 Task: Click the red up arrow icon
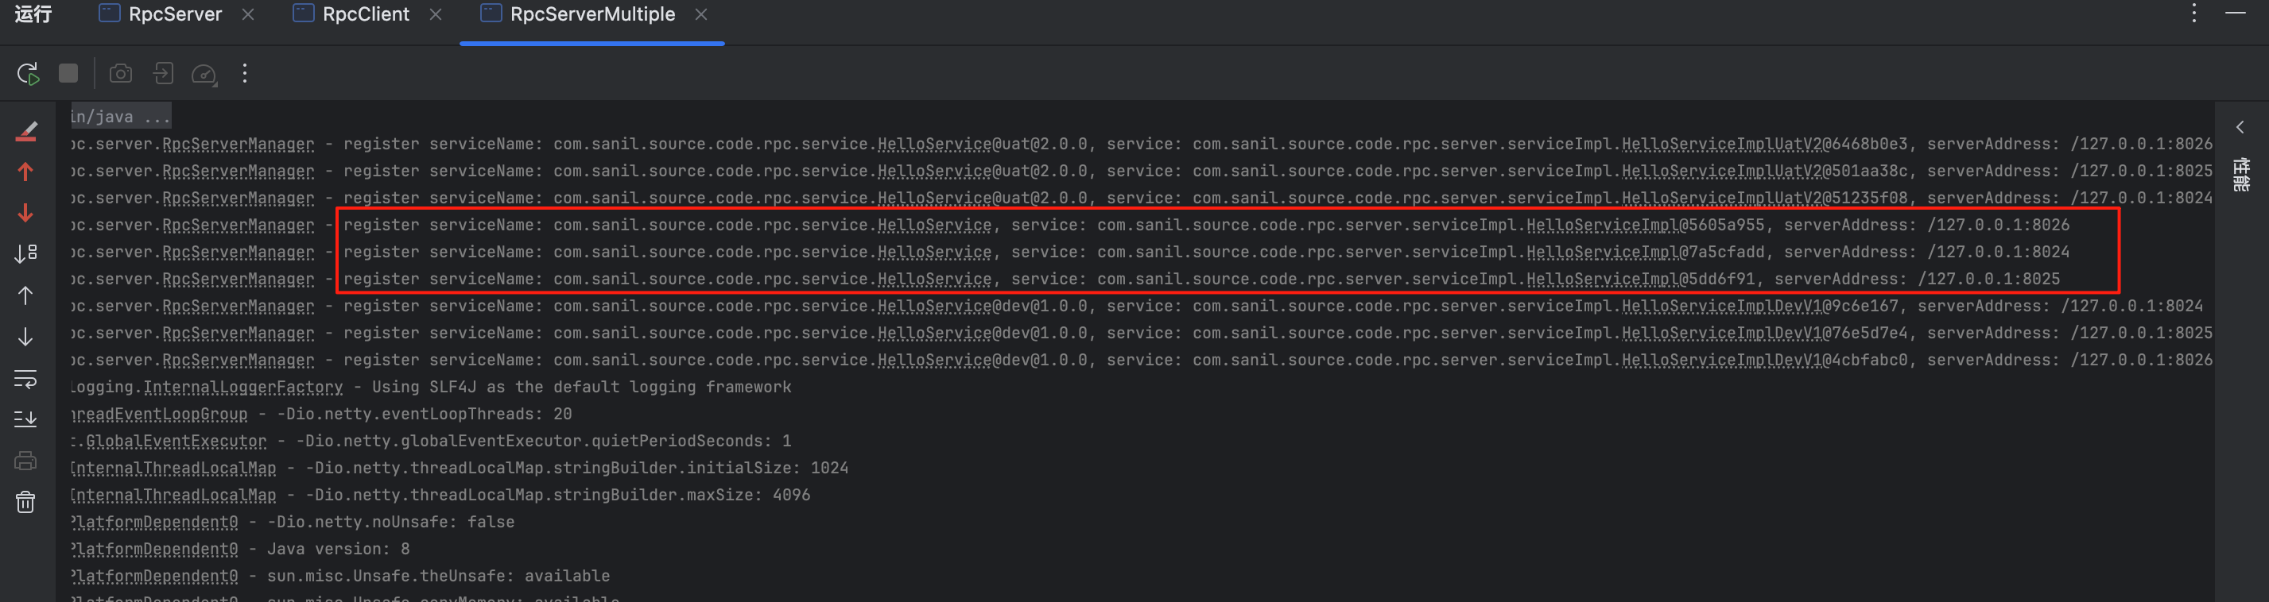click(x=25, y=172)
